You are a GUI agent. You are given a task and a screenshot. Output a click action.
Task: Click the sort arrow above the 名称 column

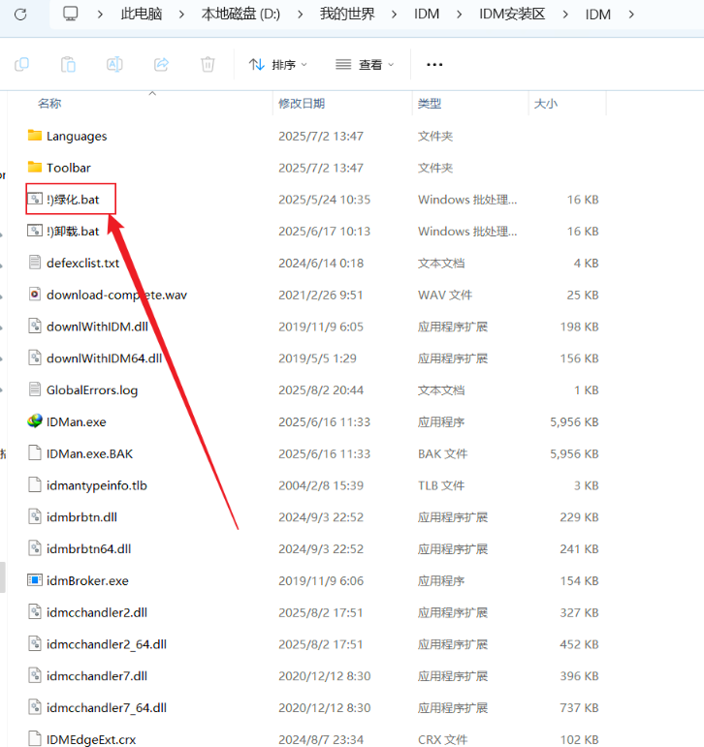click(152, 93)
